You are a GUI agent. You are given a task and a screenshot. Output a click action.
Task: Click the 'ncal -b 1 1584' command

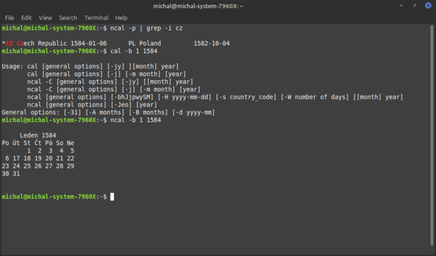click(136, 120)
